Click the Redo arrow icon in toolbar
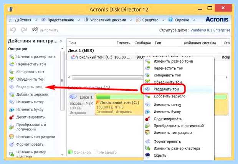This screenshot has width=238, height=164. [x=24, y=30]
